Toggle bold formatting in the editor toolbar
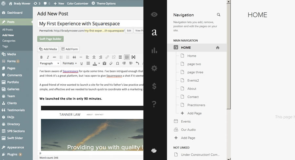This screenshot has height=160, width=295. (41, 57)
